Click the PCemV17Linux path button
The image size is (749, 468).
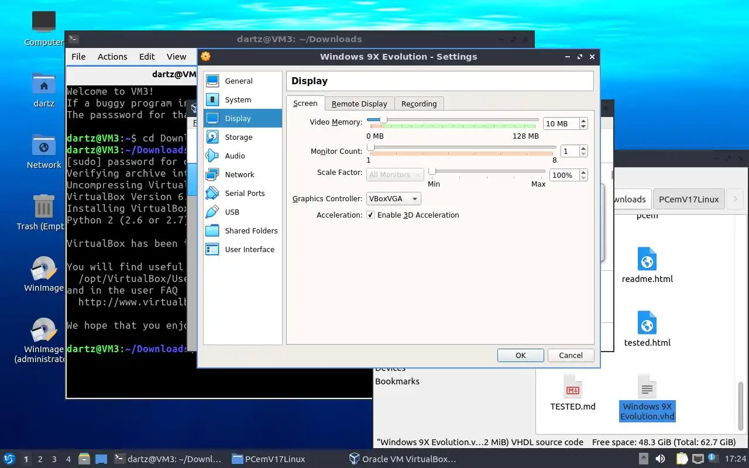[x=689, y=199]
